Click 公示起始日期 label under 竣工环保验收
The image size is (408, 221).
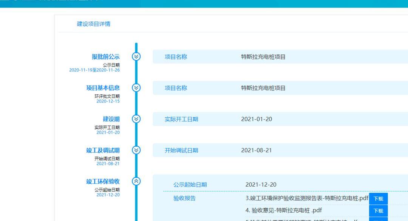[x=107, y=190]
